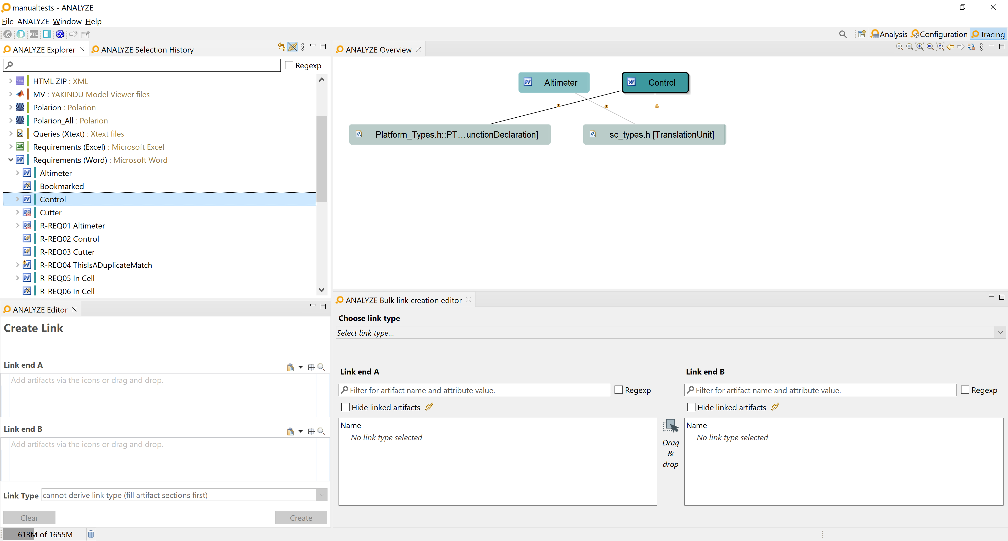This screenshot has height=541, width=1008.
Task: Expand the Requirements (Excel) tree node
Action: tap(11, 147)
